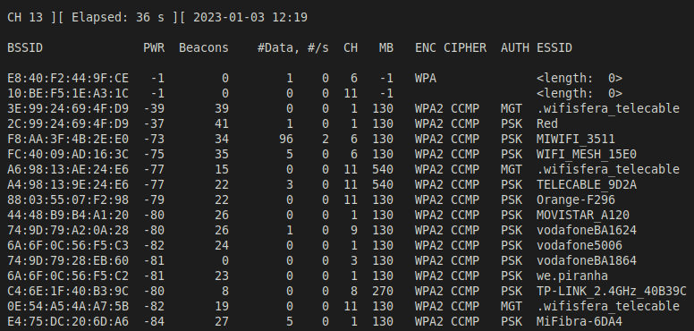694x331 pixels.
Task: Select BSSID C4:6E:1F:40:B3:9C
Action: click(x=68, y=291)
